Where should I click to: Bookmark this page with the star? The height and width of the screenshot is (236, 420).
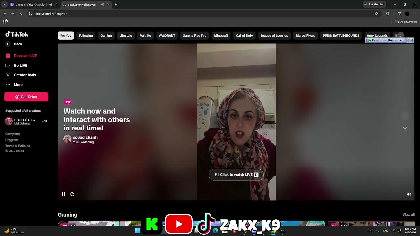(376, 14)
